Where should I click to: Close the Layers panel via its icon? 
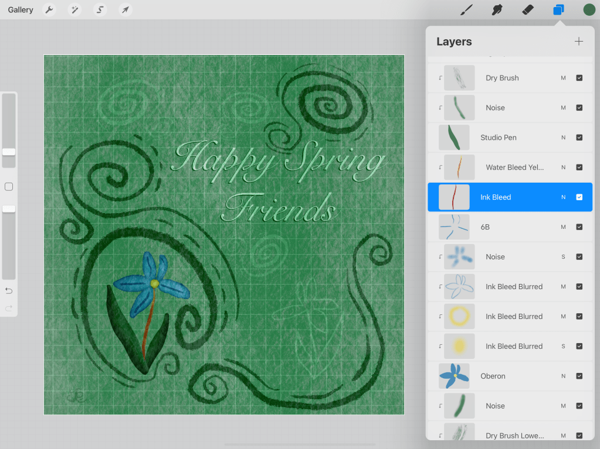click(x=558, y=10)
